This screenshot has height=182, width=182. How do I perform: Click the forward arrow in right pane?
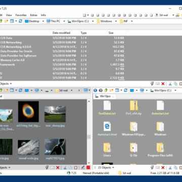coord(101,90)
